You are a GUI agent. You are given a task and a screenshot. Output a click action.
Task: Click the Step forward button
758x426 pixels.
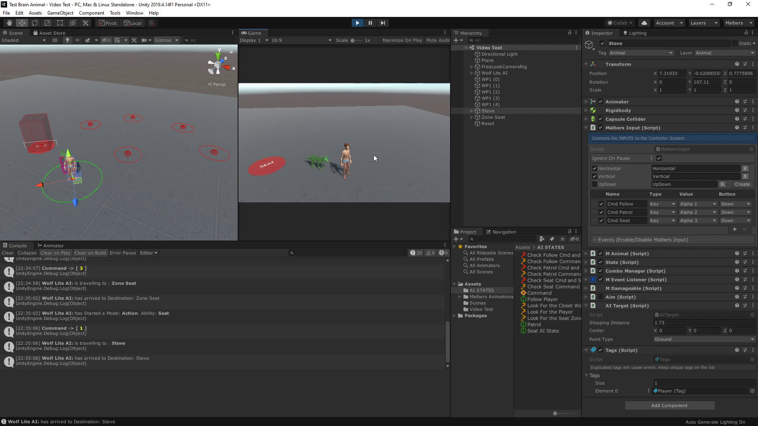383,23
